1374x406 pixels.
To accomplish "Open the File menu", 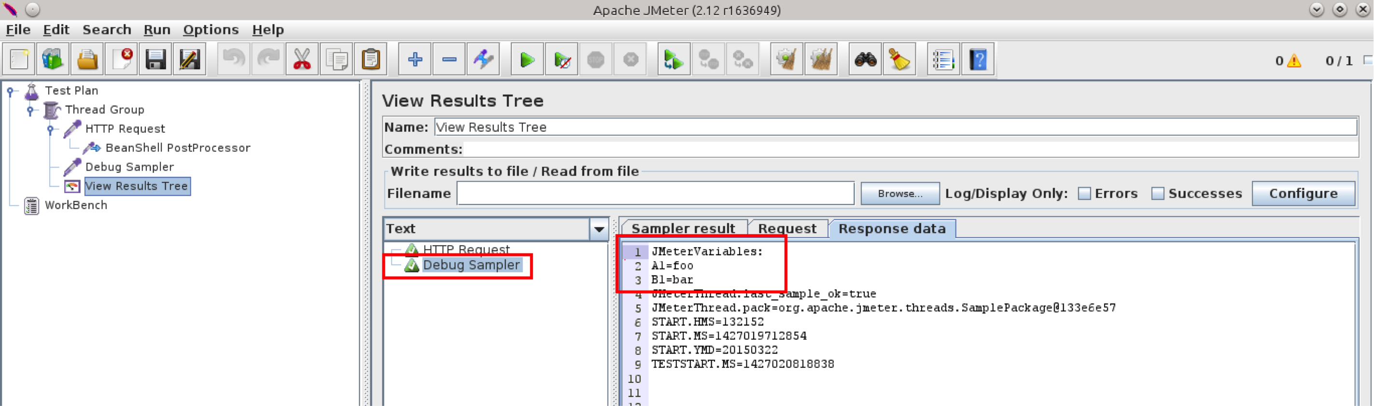I will [x=18, y=30].
